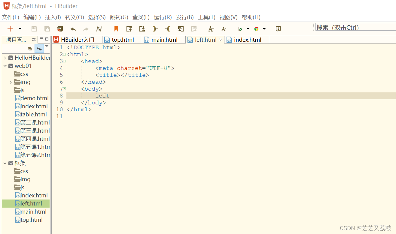Viewport: 396px width, 234px height.
Task: Click the Save icon in toolbar
Action: [34, 29]
